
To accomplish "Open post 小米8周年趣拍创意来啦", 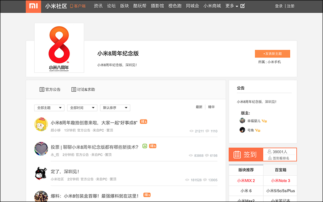I will click(x=94, y=123).
